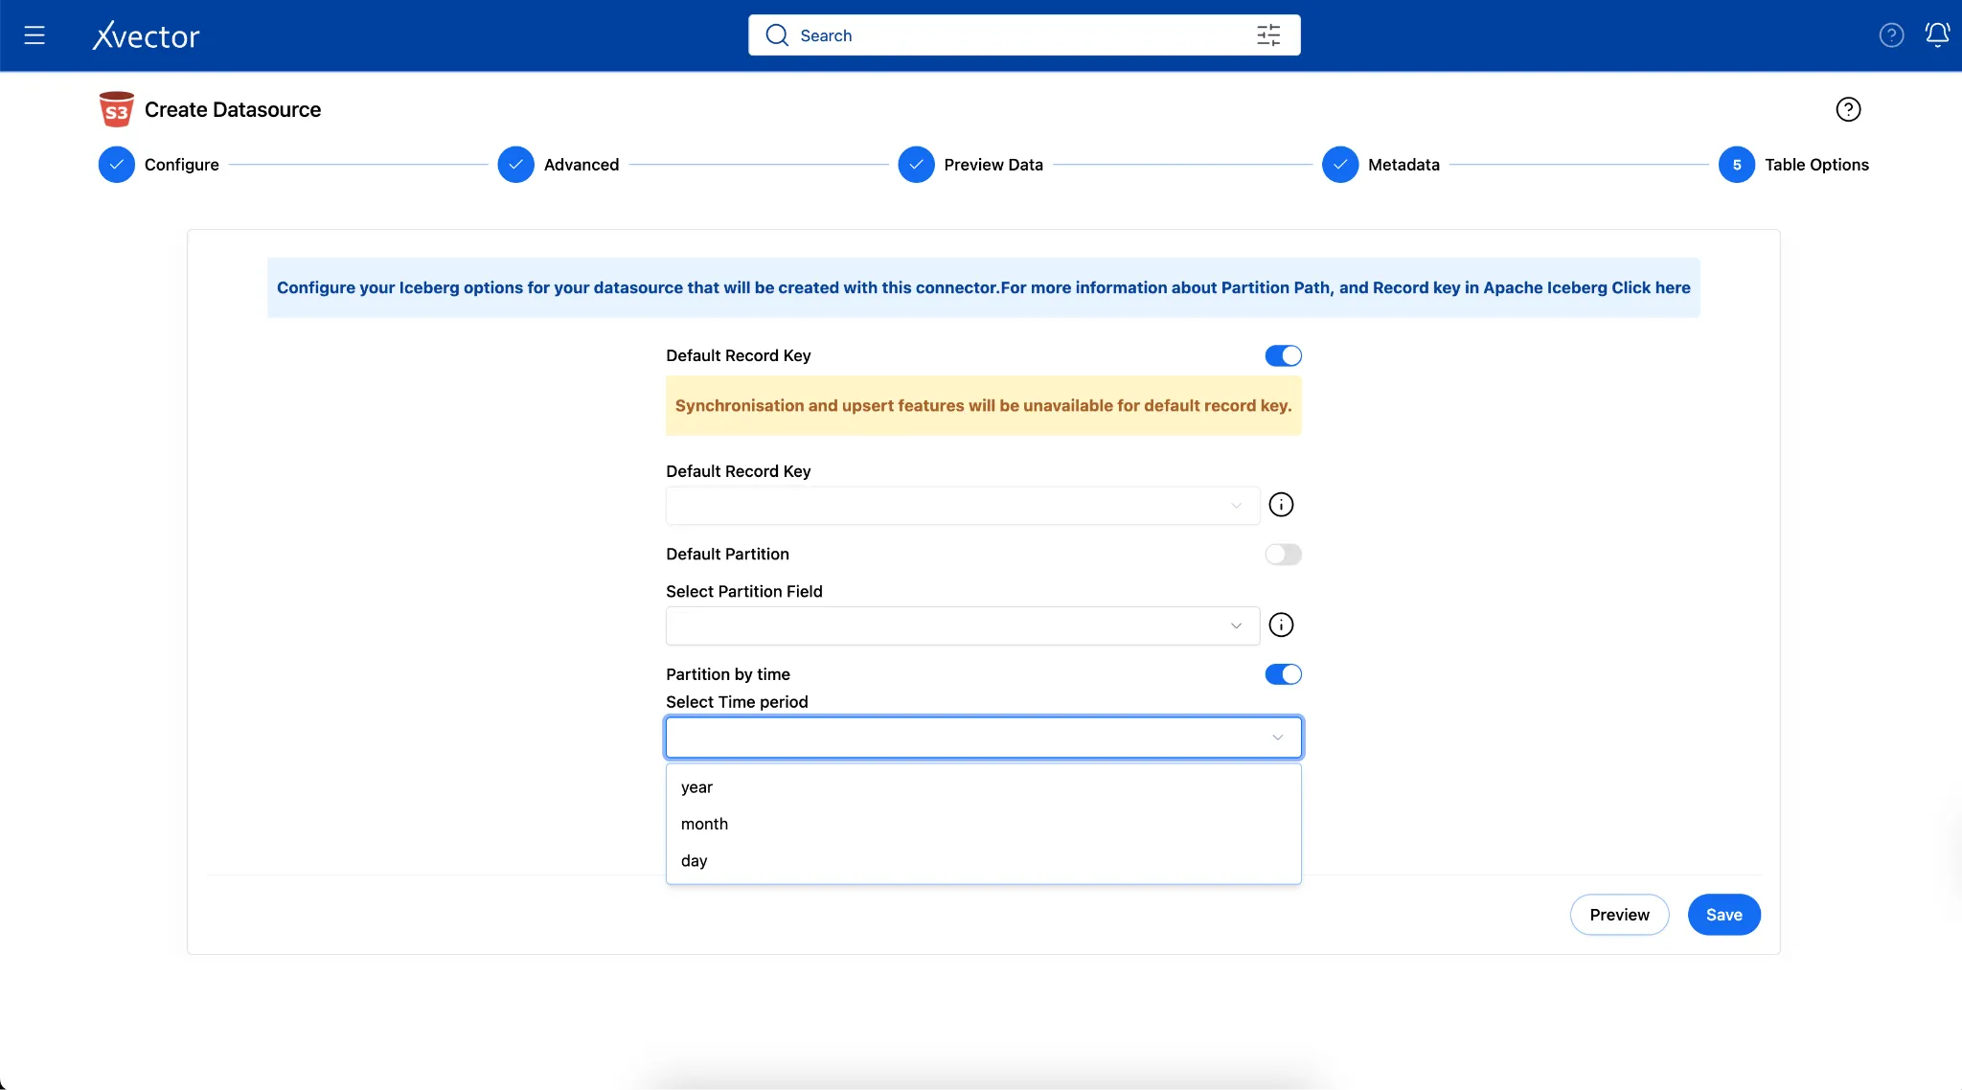The image size is (1962, 1090).
Task: Click the search magnifier icon
Action: 777,35
